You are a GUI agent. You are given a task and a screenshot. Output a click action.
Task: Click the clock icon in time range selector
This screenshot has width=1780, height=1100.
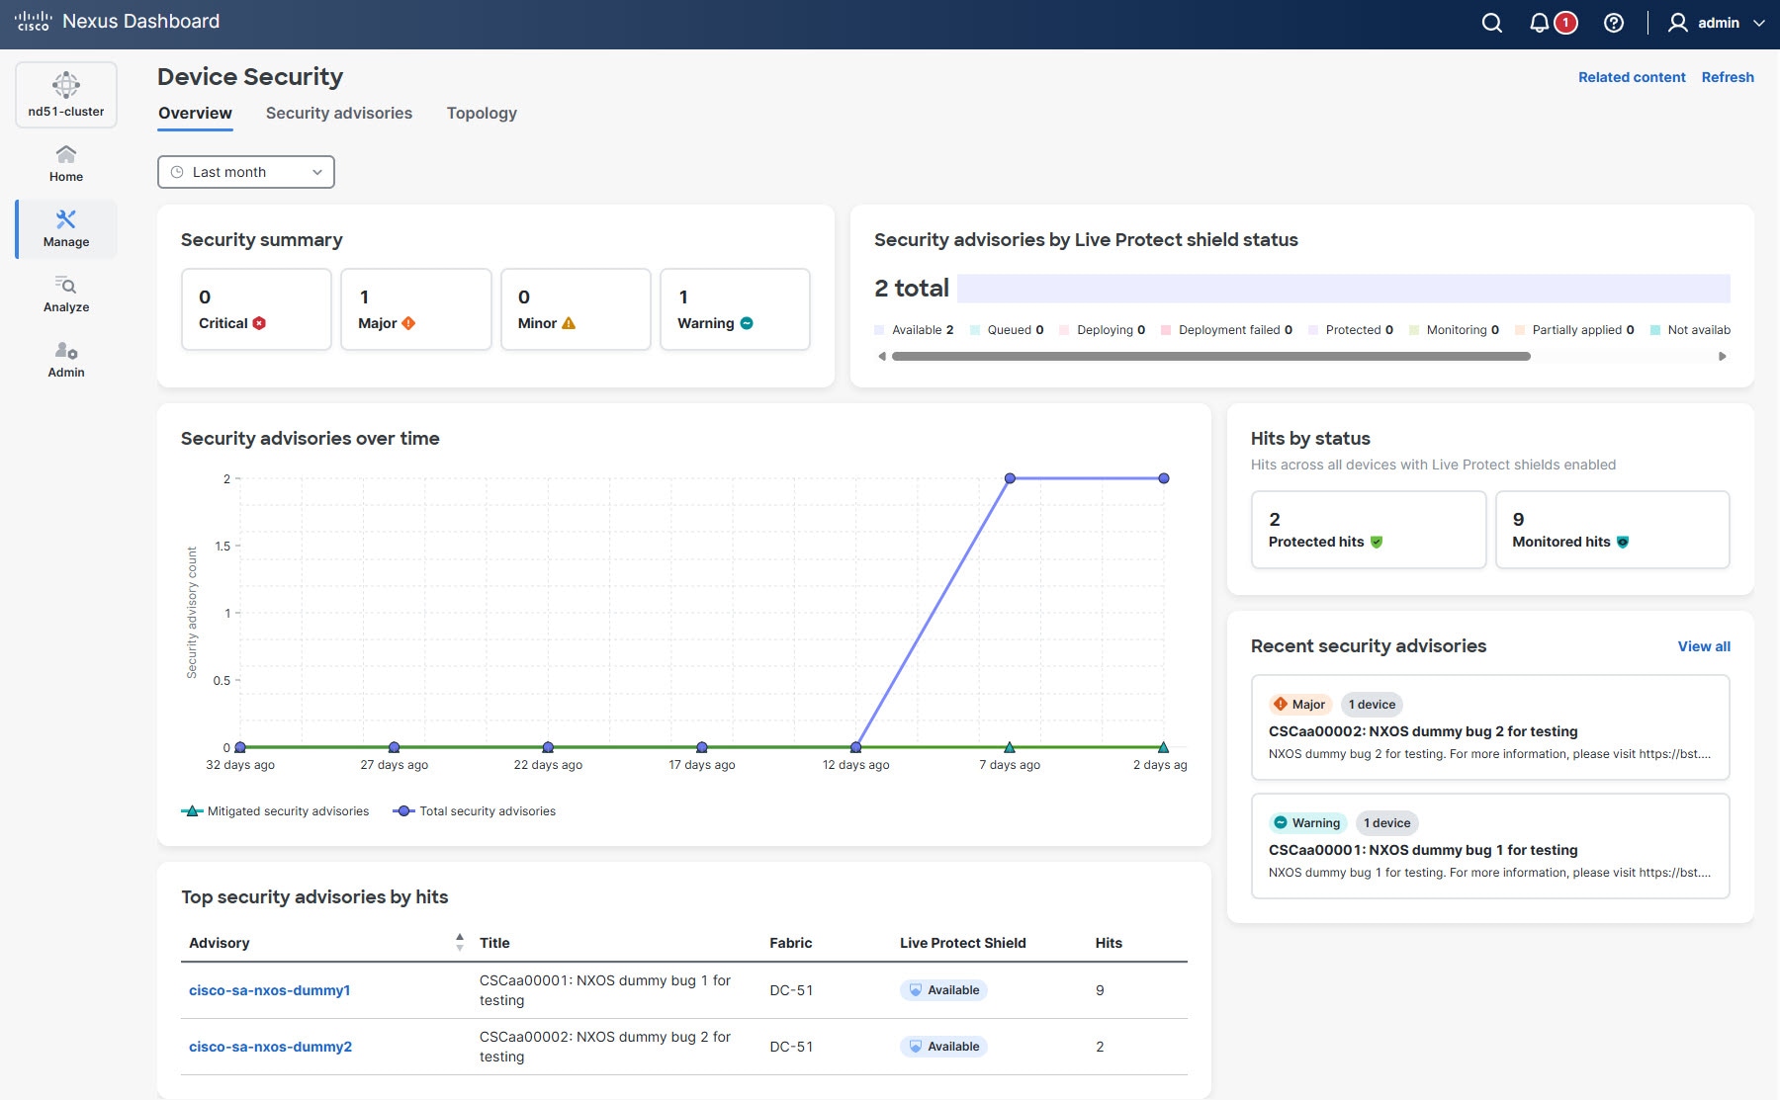pyautogui.click(x=177, y=172)
